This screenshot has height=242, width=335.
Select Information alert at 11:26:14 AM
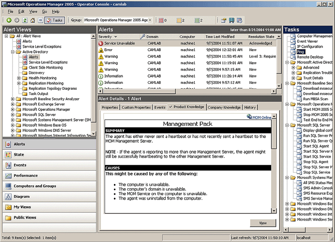coord(187,76)
